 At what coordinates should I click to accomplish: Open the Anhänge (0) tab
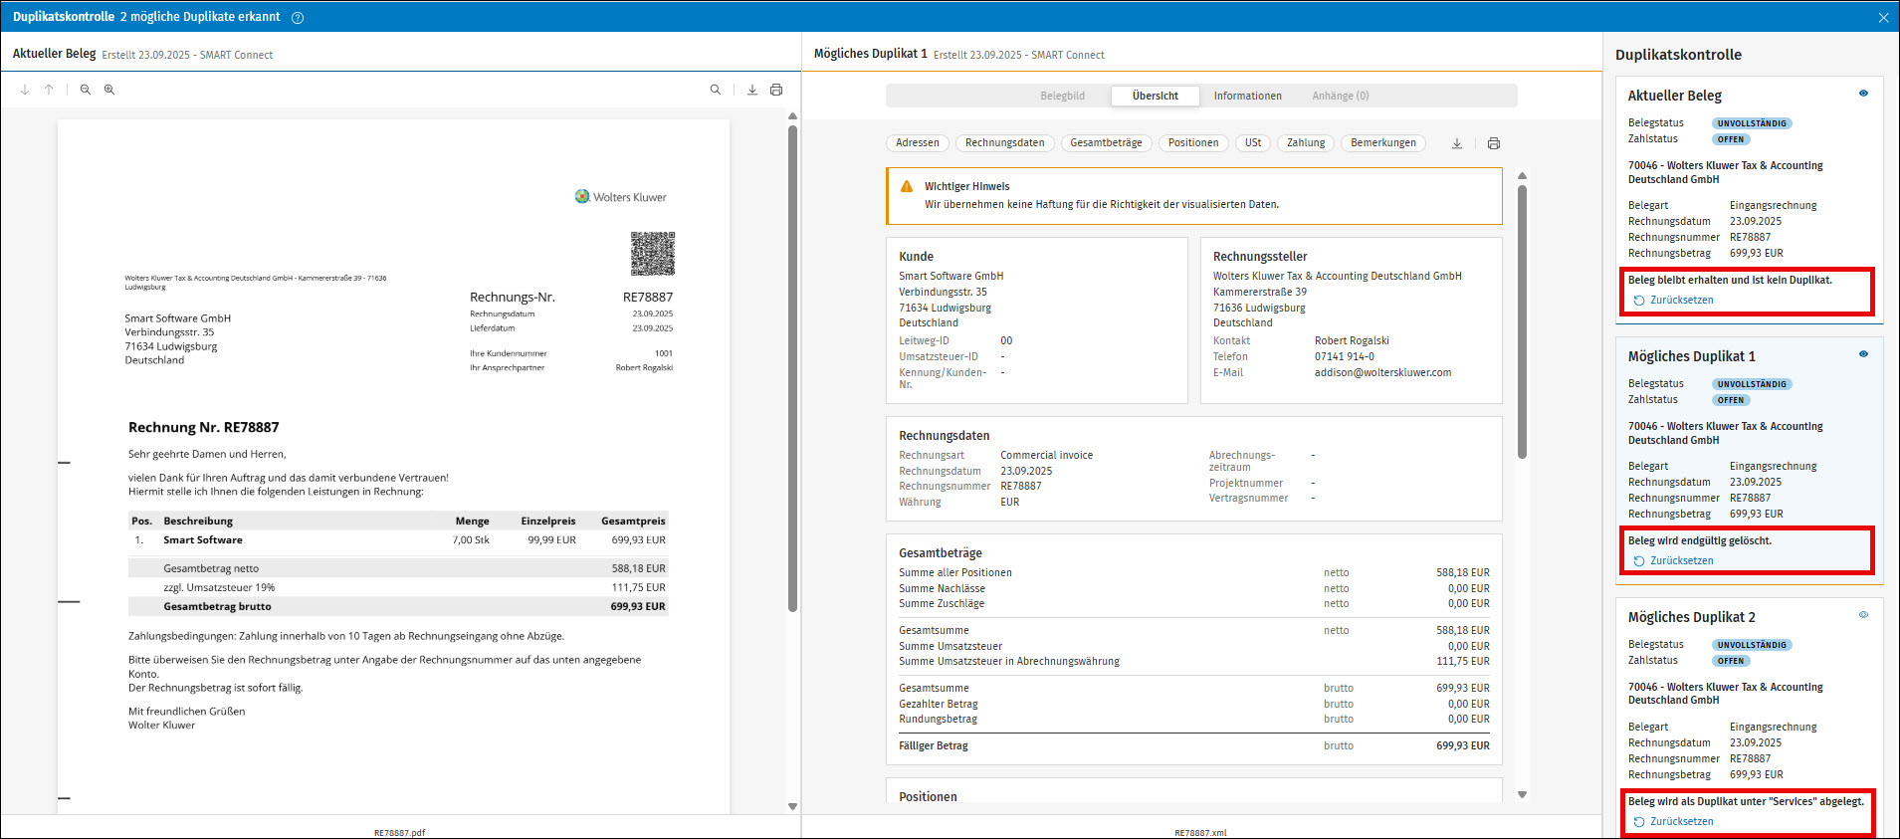1340,96
